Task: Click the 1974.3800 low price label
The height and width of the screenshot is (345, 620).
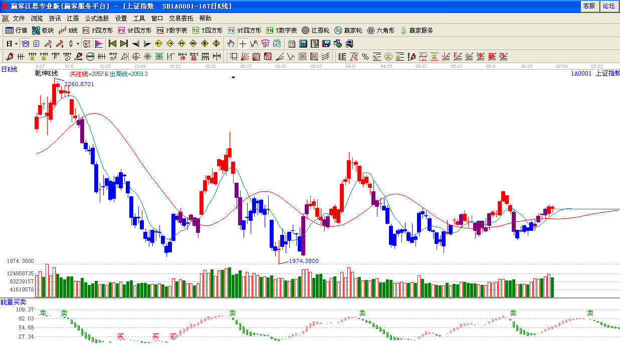Action: point(304,261)
